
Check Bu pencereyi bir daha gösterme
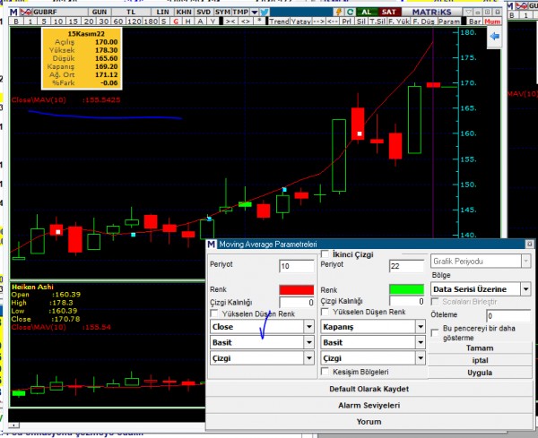click(435, 333)
